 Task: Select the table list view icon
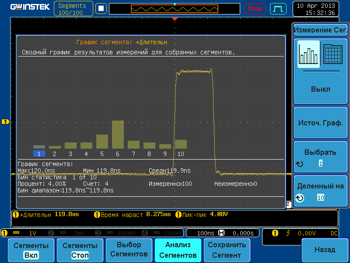pos(332,55)
